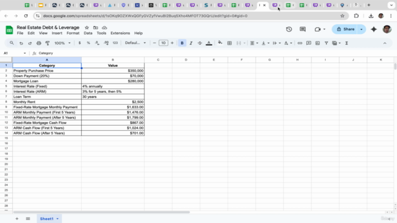The image size is (397, 223).
Task: Open the filter views dropdown
Action: pyautogui.click(x=336, y=43)
